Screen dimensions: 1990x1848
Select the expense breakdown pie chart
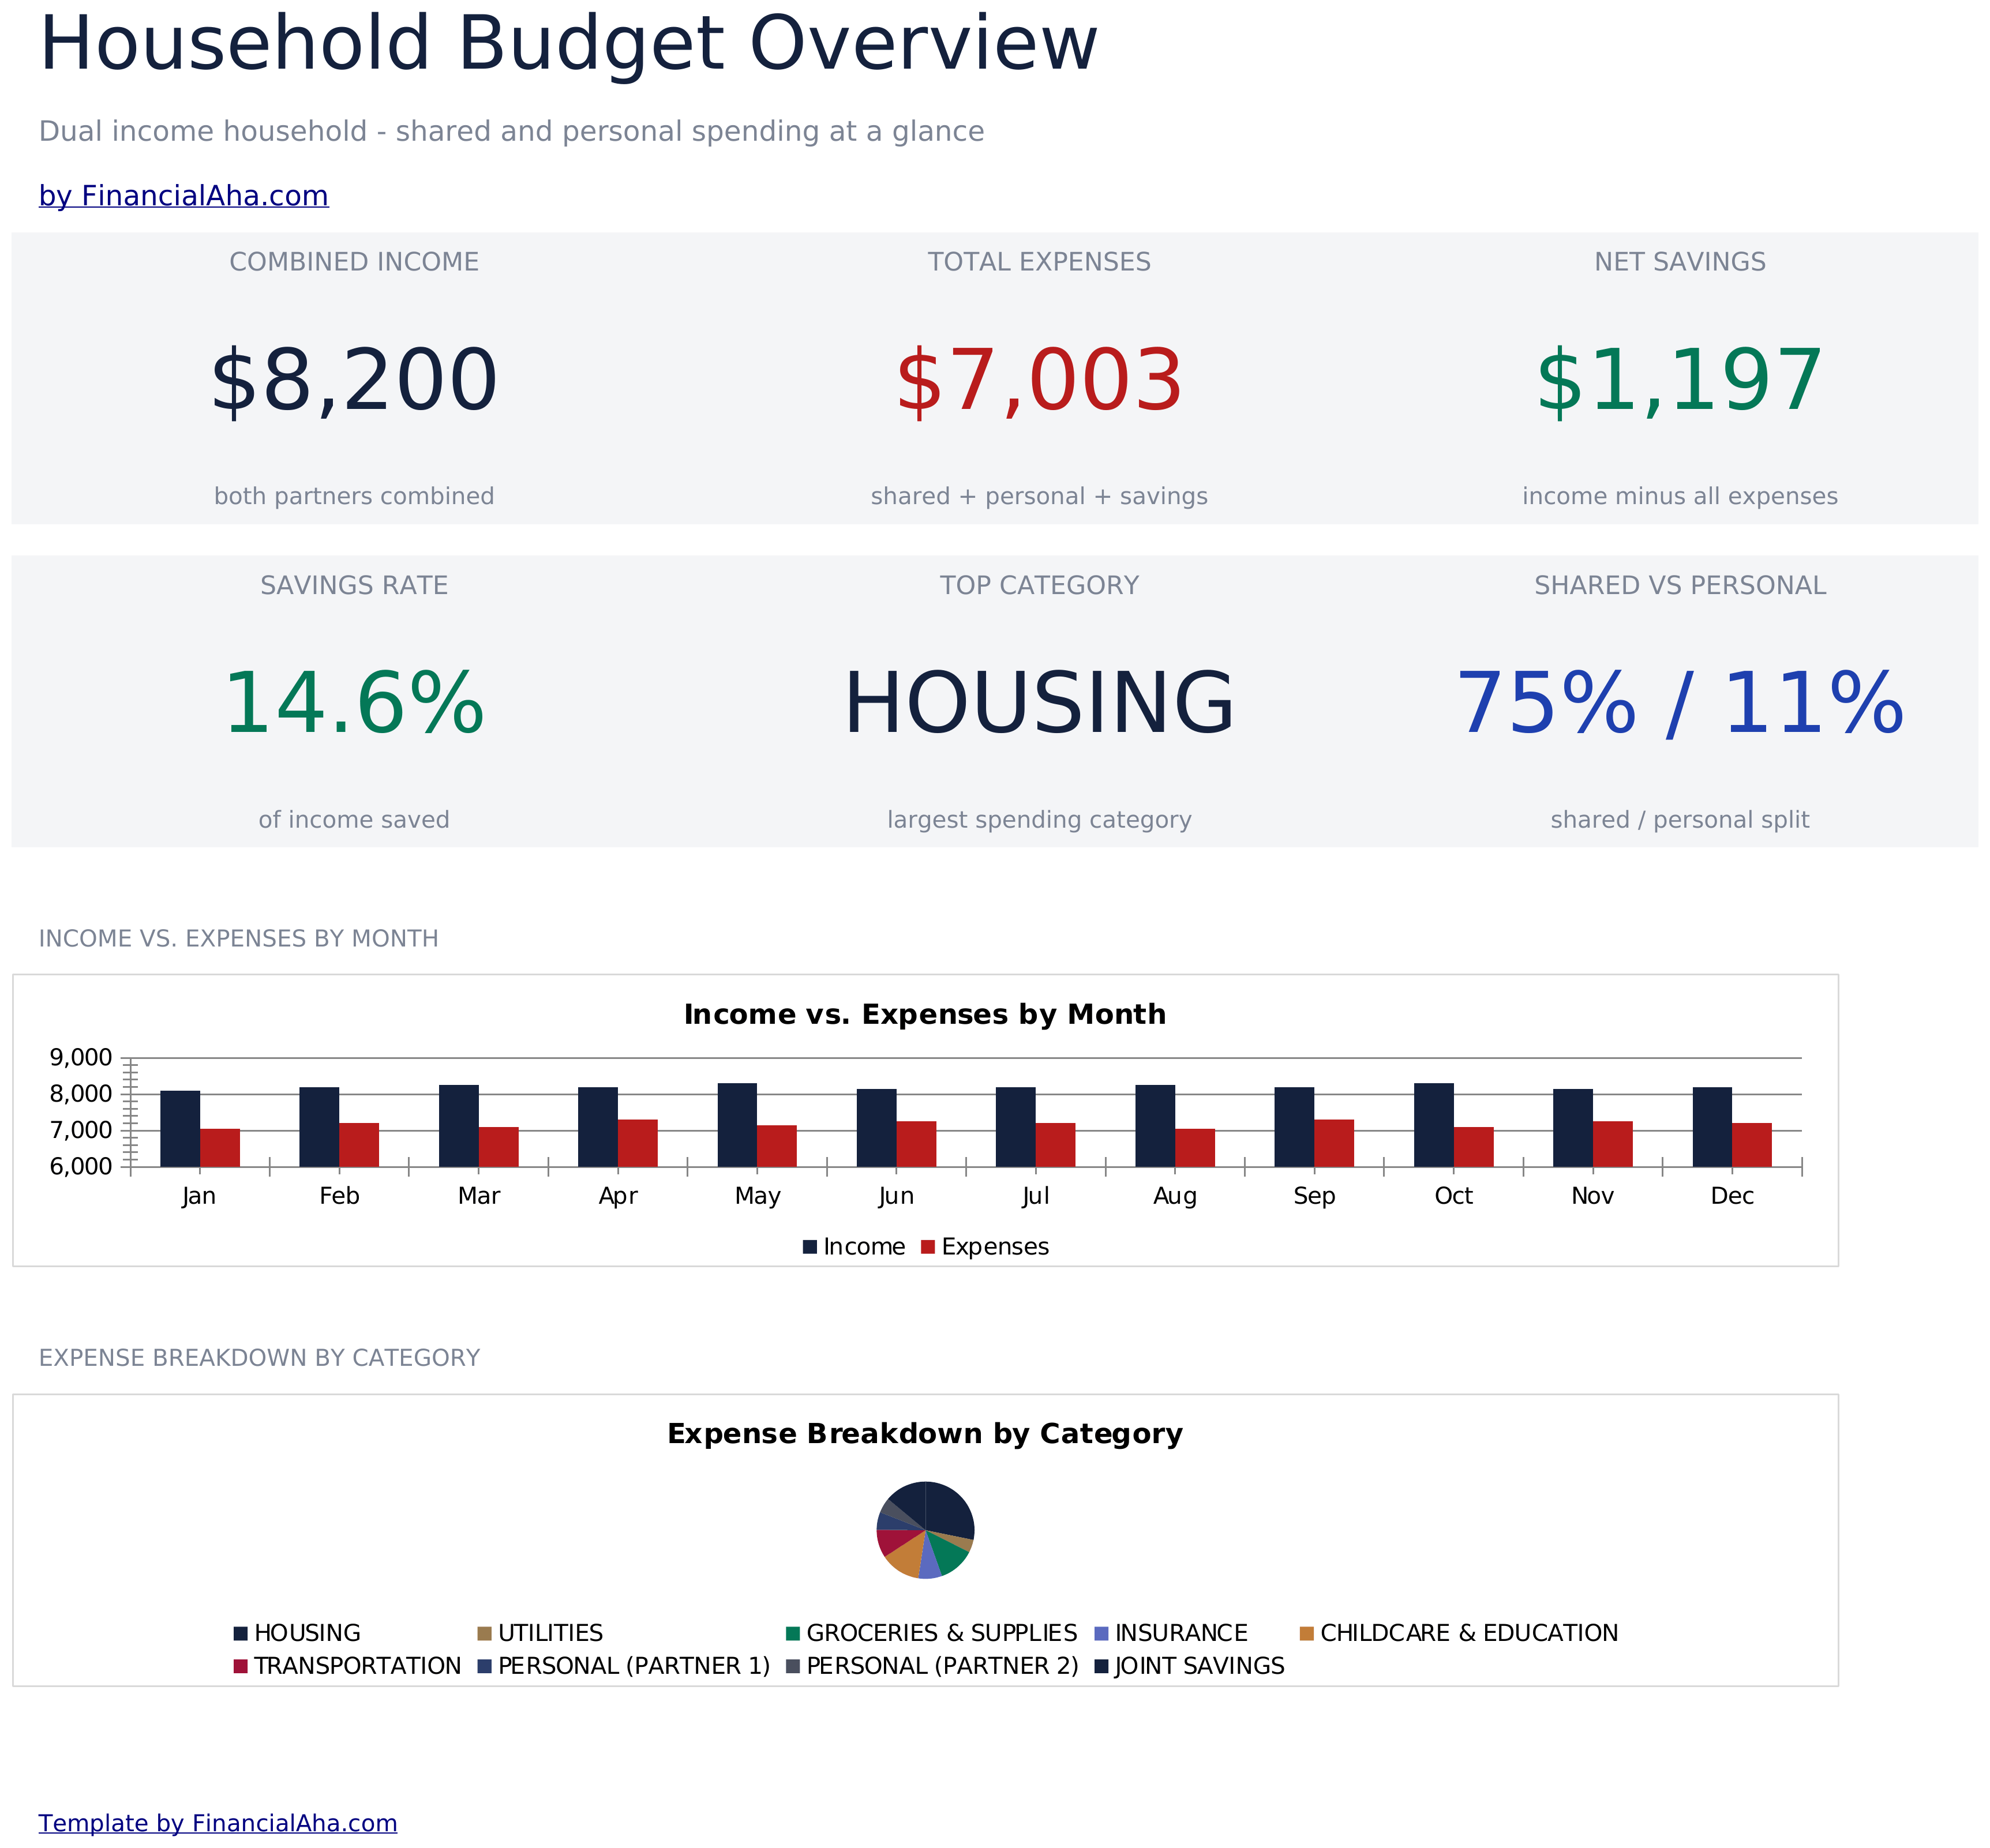[924, 1530]
